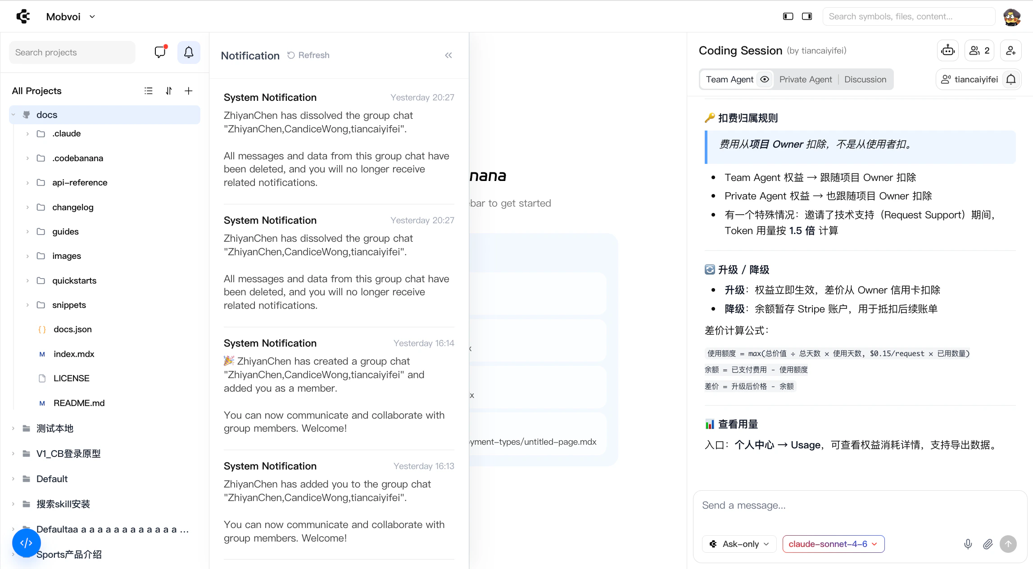Viewport: 1033px width, 569px height.
Task: Open the Ask-only mode selector
Action: coord(739,544)
